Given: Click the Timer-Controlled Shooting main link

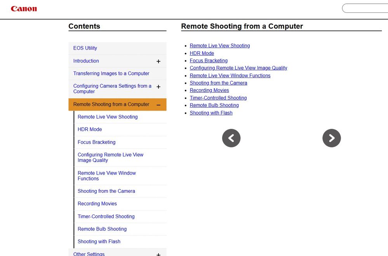Looking at the screenshot, I should (x=218, y=98).
